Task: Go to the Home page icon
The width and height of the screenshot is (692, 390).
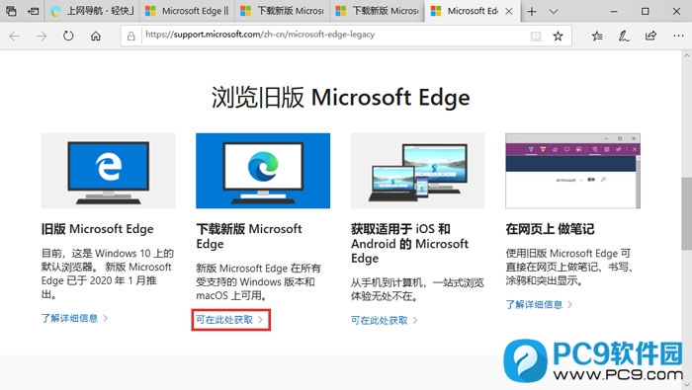Action: click(95, 37)
